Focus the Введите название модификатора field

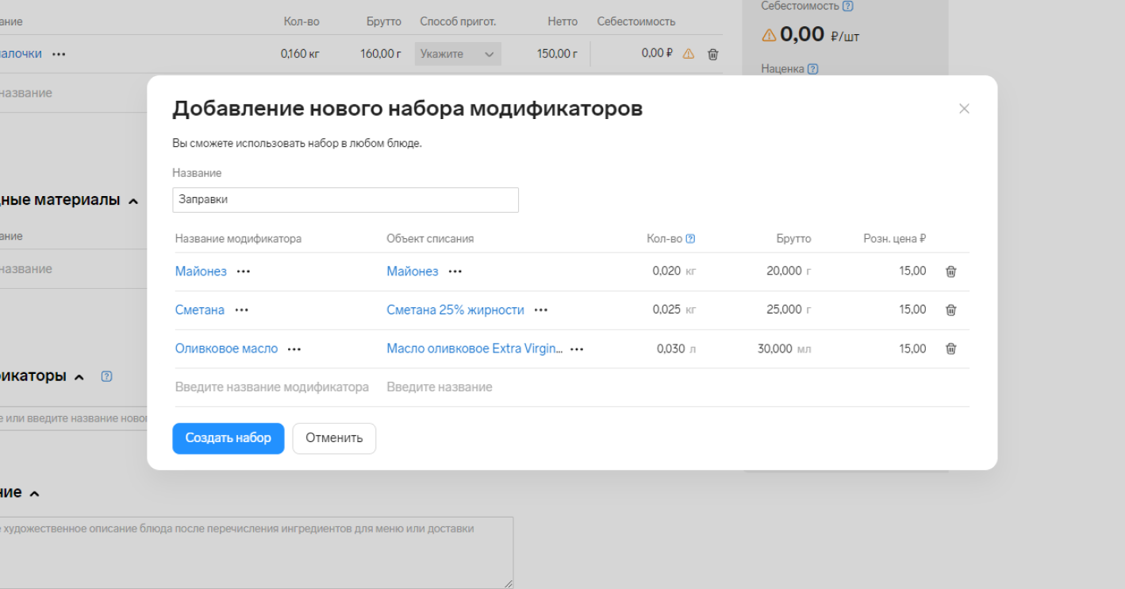(x=272, y=387)
